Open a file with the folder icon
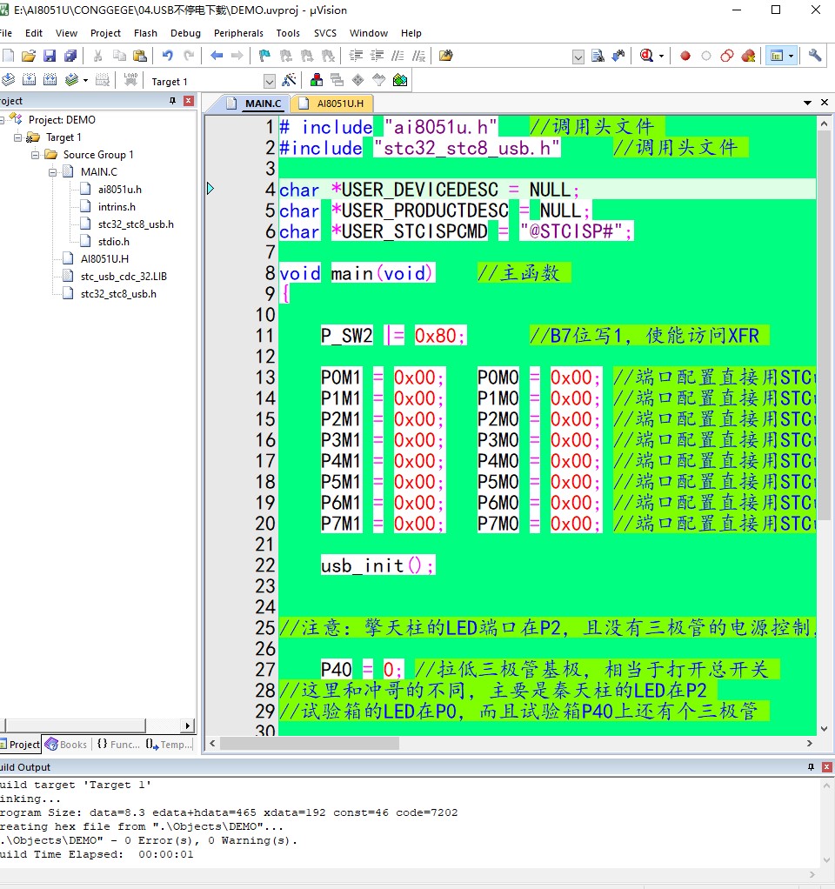Screen dimensions: 835x889 pos(29,56)
